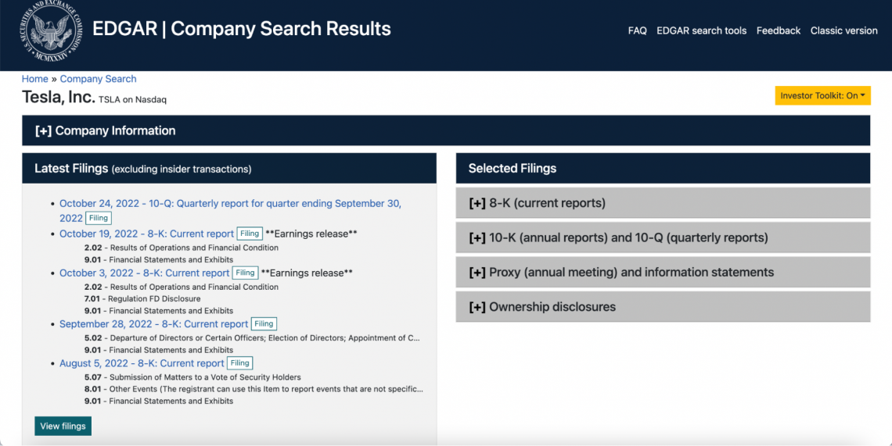
Task: Click the View filings button
Action: point(63,426)
